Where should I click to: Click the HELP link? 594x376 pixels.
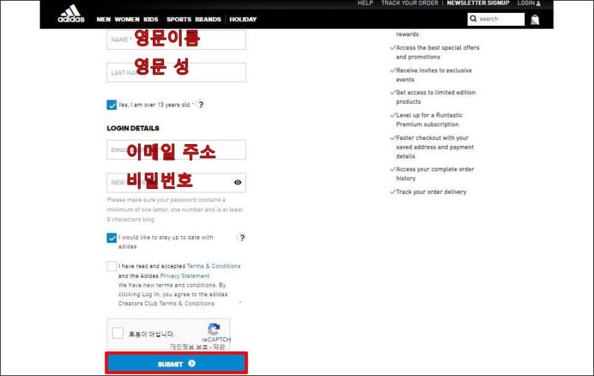(365, 3)
